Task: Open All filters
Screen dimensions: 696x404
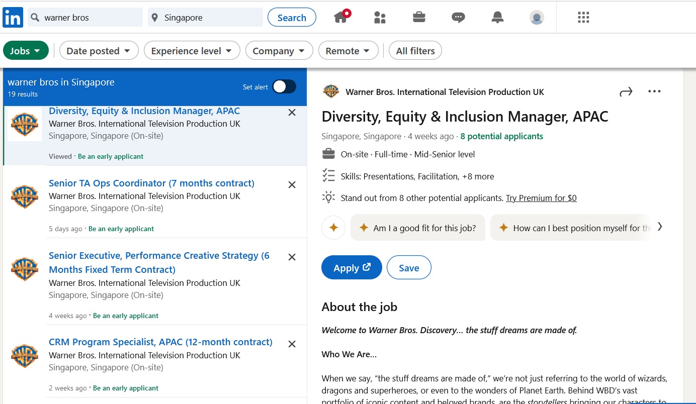Action: (x=415, y=50)
